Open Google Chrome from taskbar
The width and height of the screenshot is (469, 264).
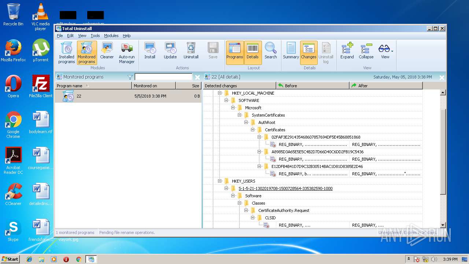click(x=78, y=259)
